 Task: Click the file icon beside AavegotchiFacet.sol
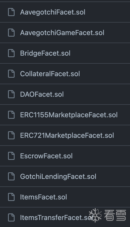click(11, 12)
